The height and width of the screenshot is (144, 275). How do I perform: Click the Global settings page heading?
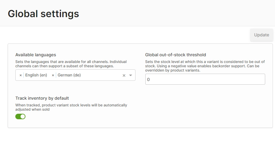pos(43,14)
